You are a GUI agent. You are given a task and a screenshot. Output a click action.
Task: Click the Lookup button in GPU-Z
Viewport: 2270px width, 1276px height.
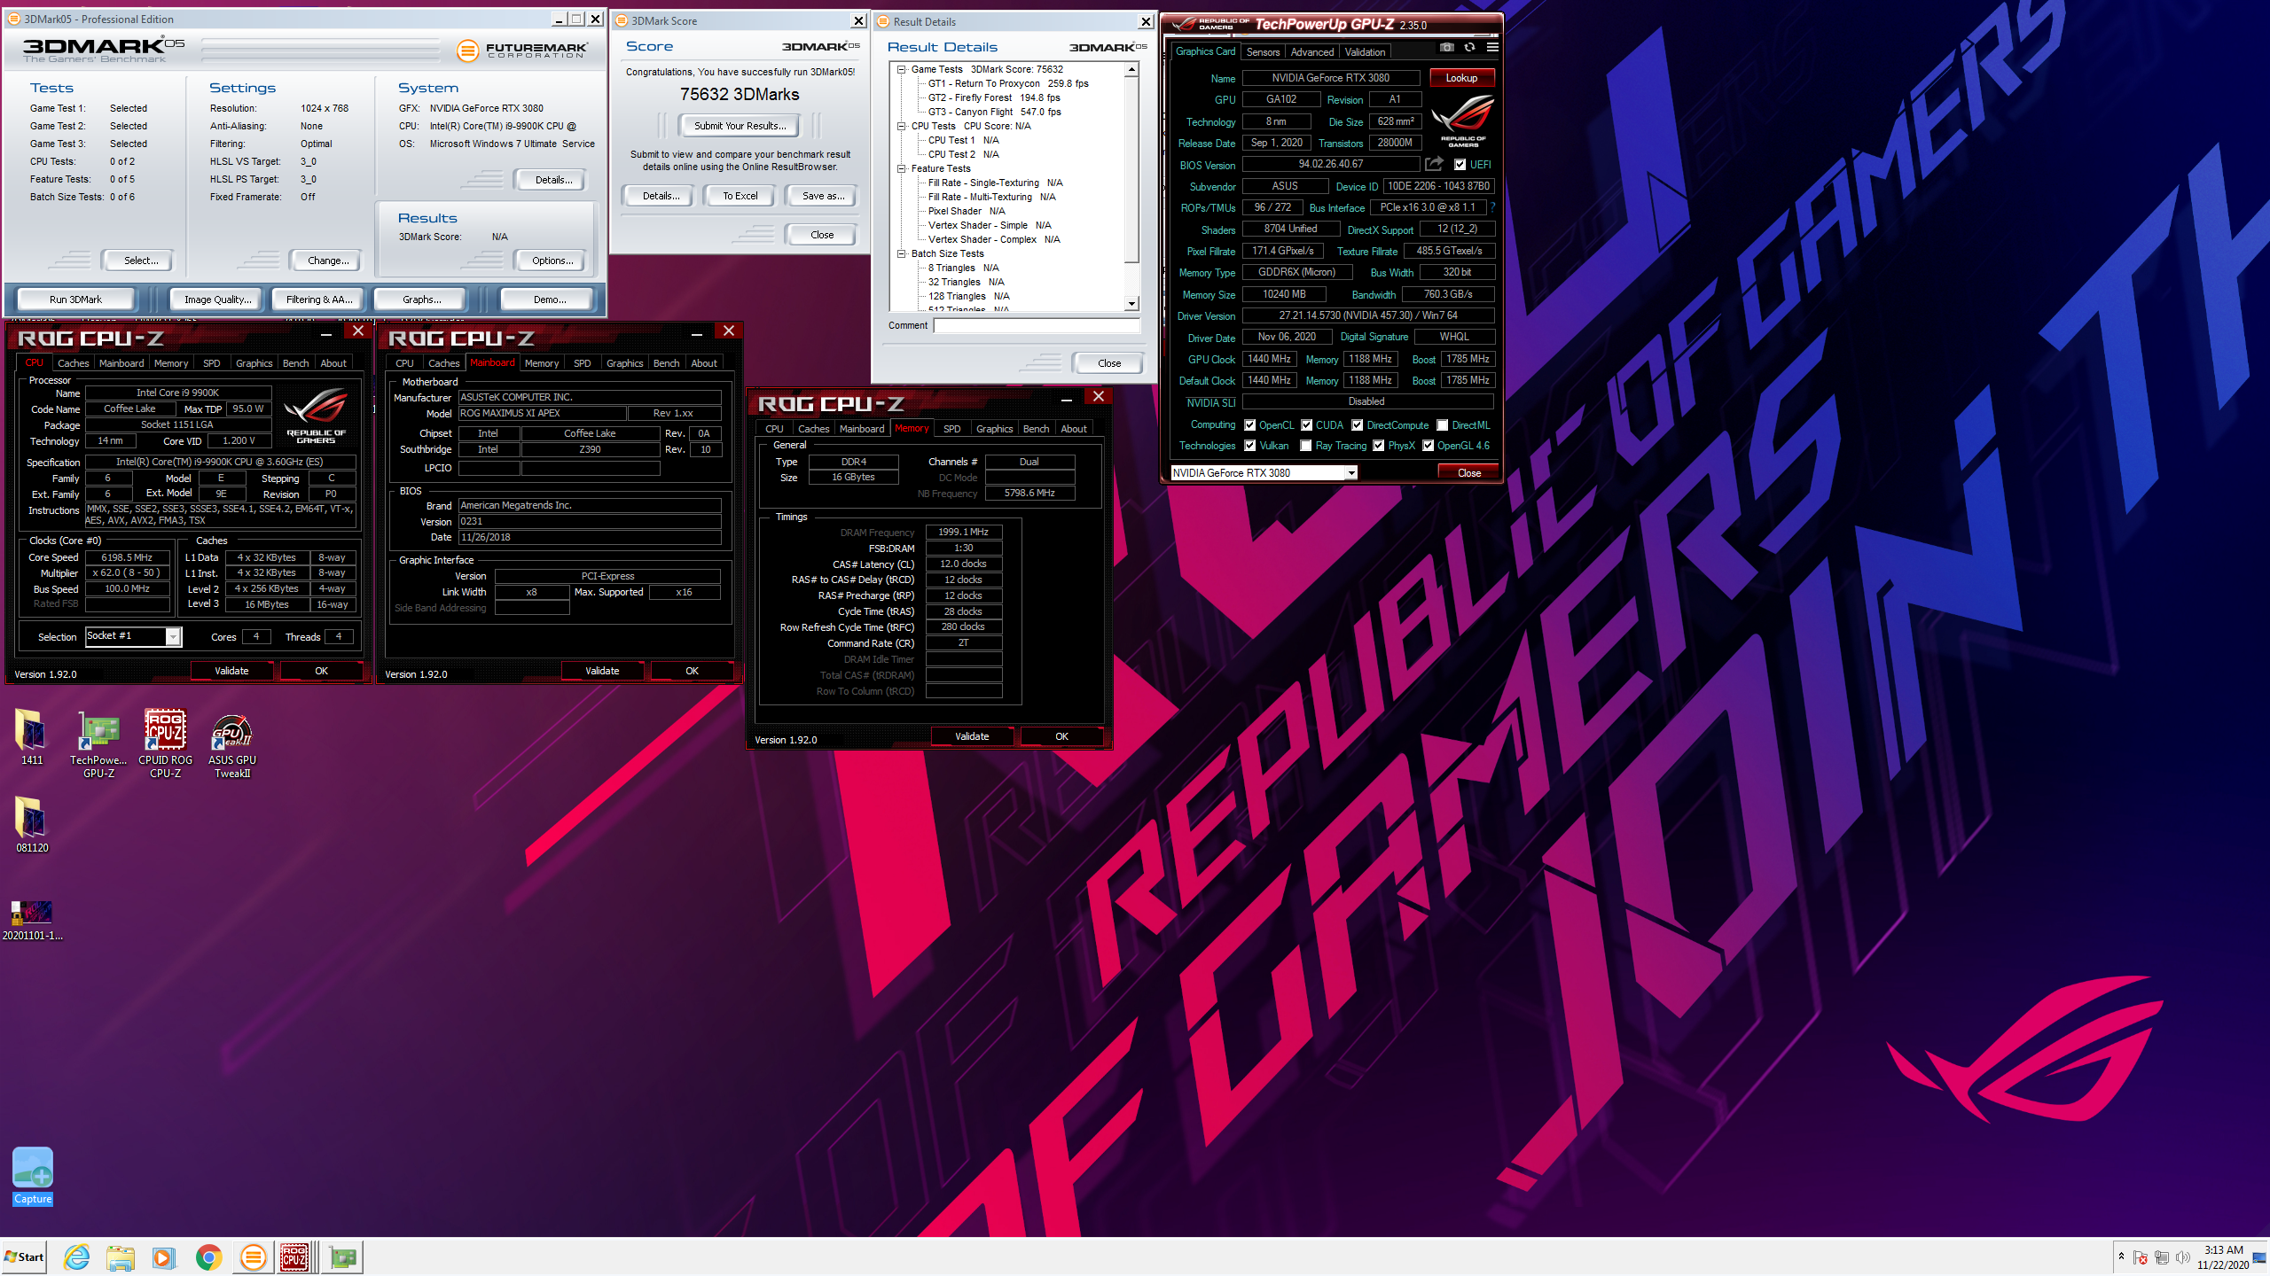(1461, 78)
